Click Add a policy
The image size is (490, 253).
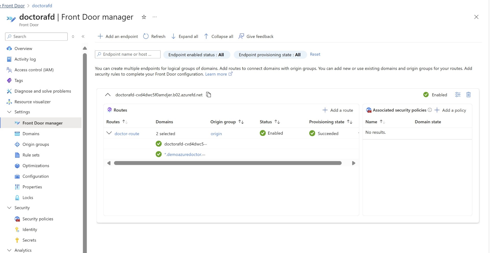[450, 110]
